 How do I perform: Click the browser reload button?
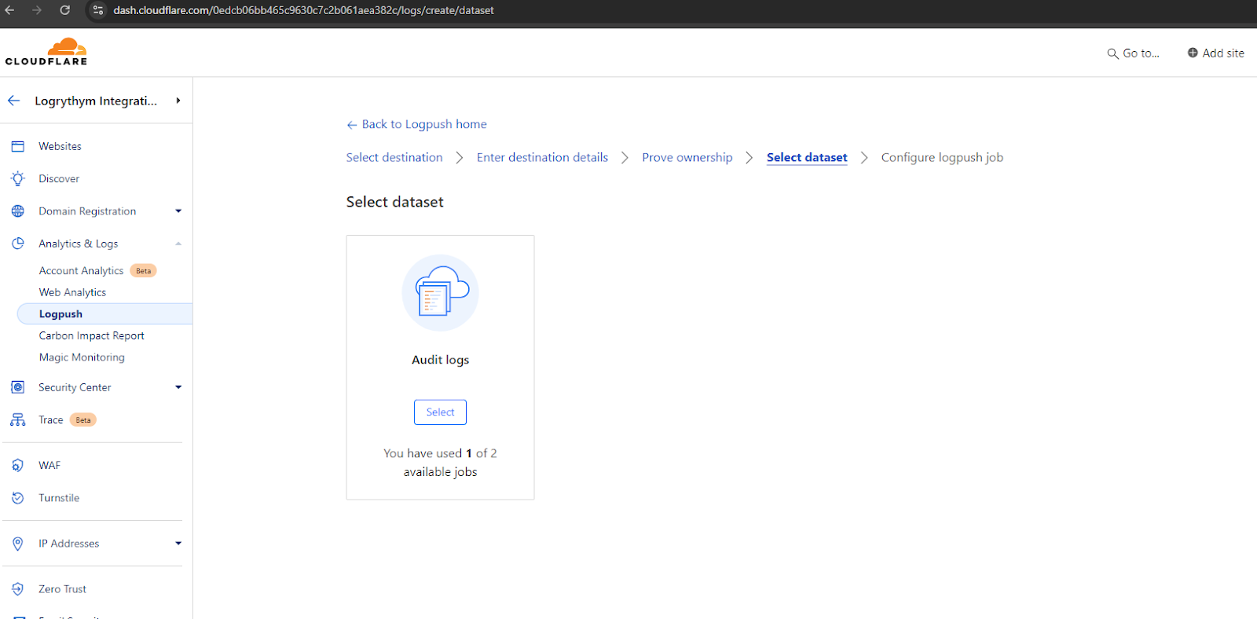coord(65,10)
